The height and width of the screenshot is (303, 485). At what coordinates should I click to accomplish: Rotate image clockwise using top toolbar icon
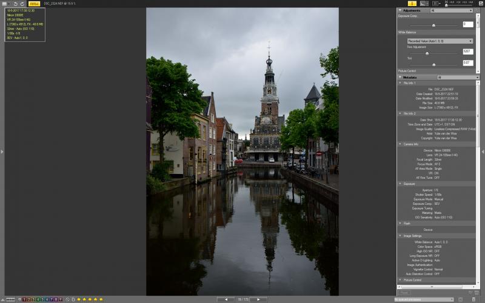(22, 4)
